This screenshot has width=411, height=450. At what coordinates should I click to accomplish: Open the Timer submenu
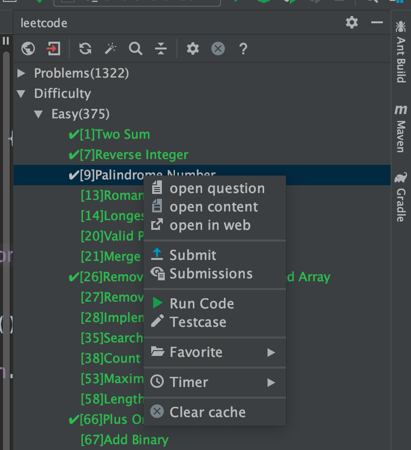point(189,382)
